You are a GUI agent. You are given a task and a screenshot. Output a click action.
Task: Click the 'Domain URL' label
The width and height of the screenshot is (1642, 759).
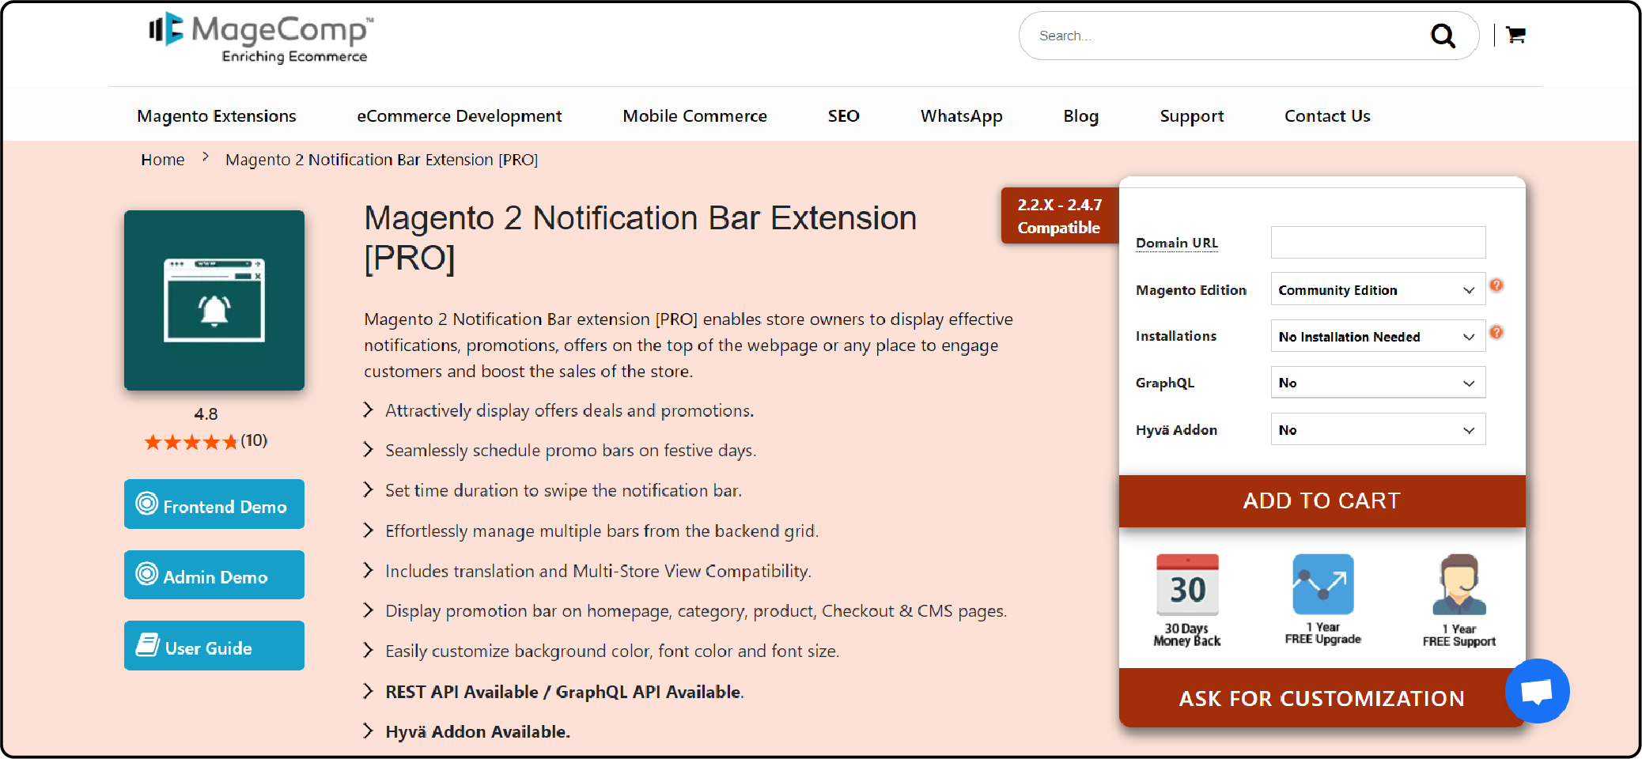pos(1177,243)
